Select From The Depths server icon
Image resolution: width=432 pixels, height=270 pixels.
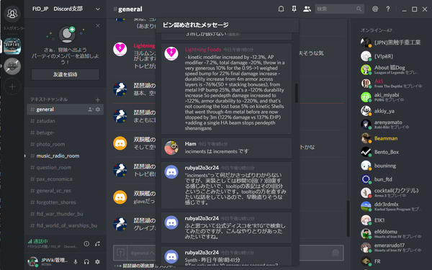[x=12, y=46]
